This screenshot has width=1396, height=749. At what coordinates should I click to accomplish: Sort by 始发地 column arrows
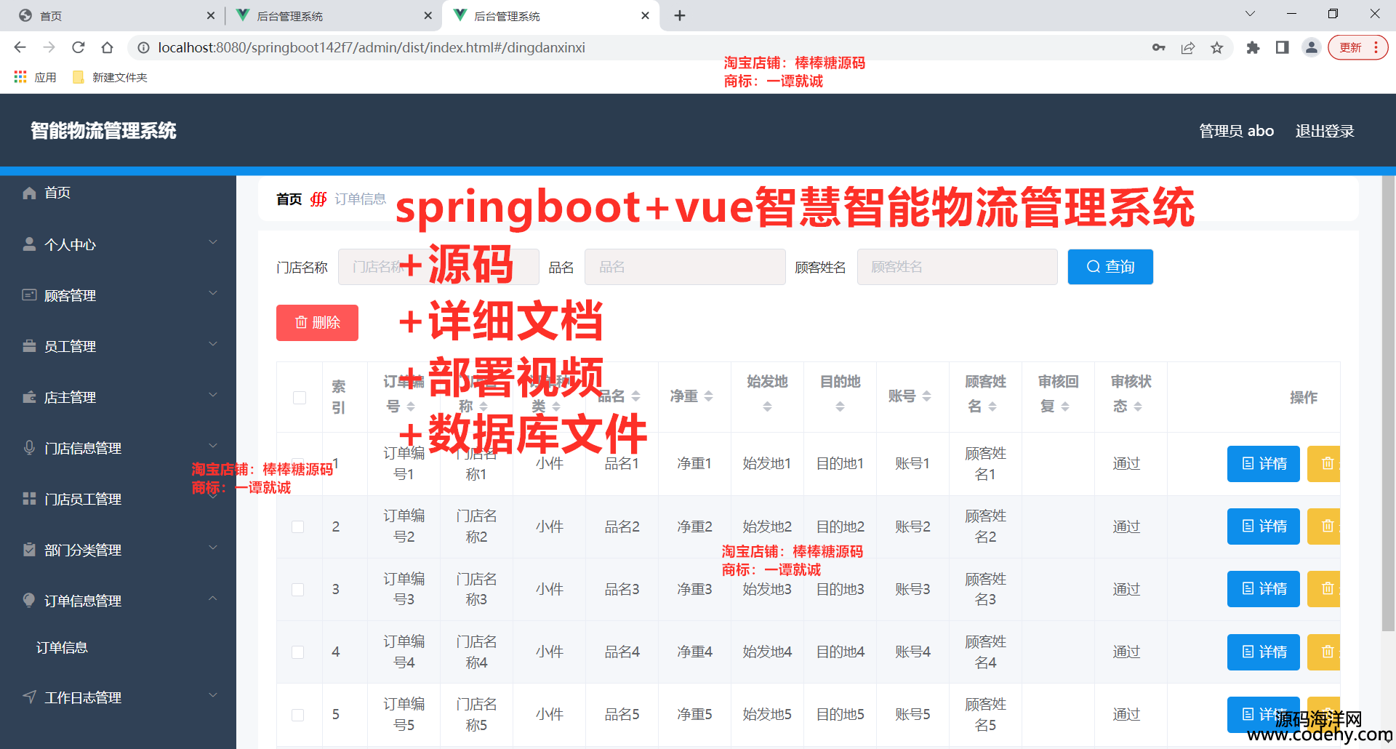pyautogui.click(x=767, y=407)
